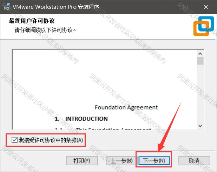The width and height of the screenshot is (217, 172).
Task: Go back with the 上一步(B) button
Action: tap(121, 161)
